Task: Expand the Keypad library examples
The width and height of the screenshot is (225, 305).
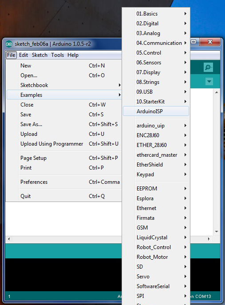Action: 156,174
